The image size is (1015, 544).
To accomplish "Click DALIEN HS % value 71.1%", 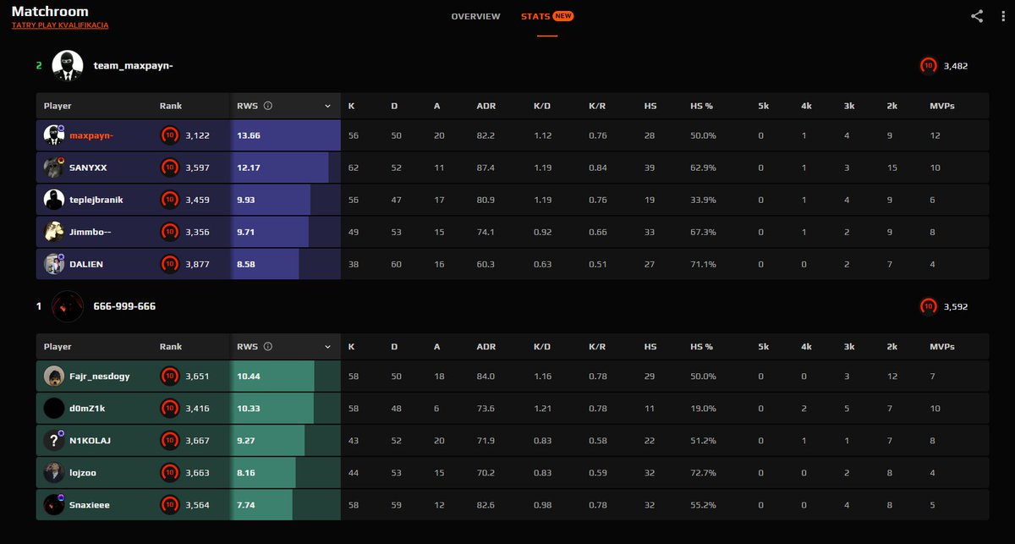I will (x=703, y=264).
